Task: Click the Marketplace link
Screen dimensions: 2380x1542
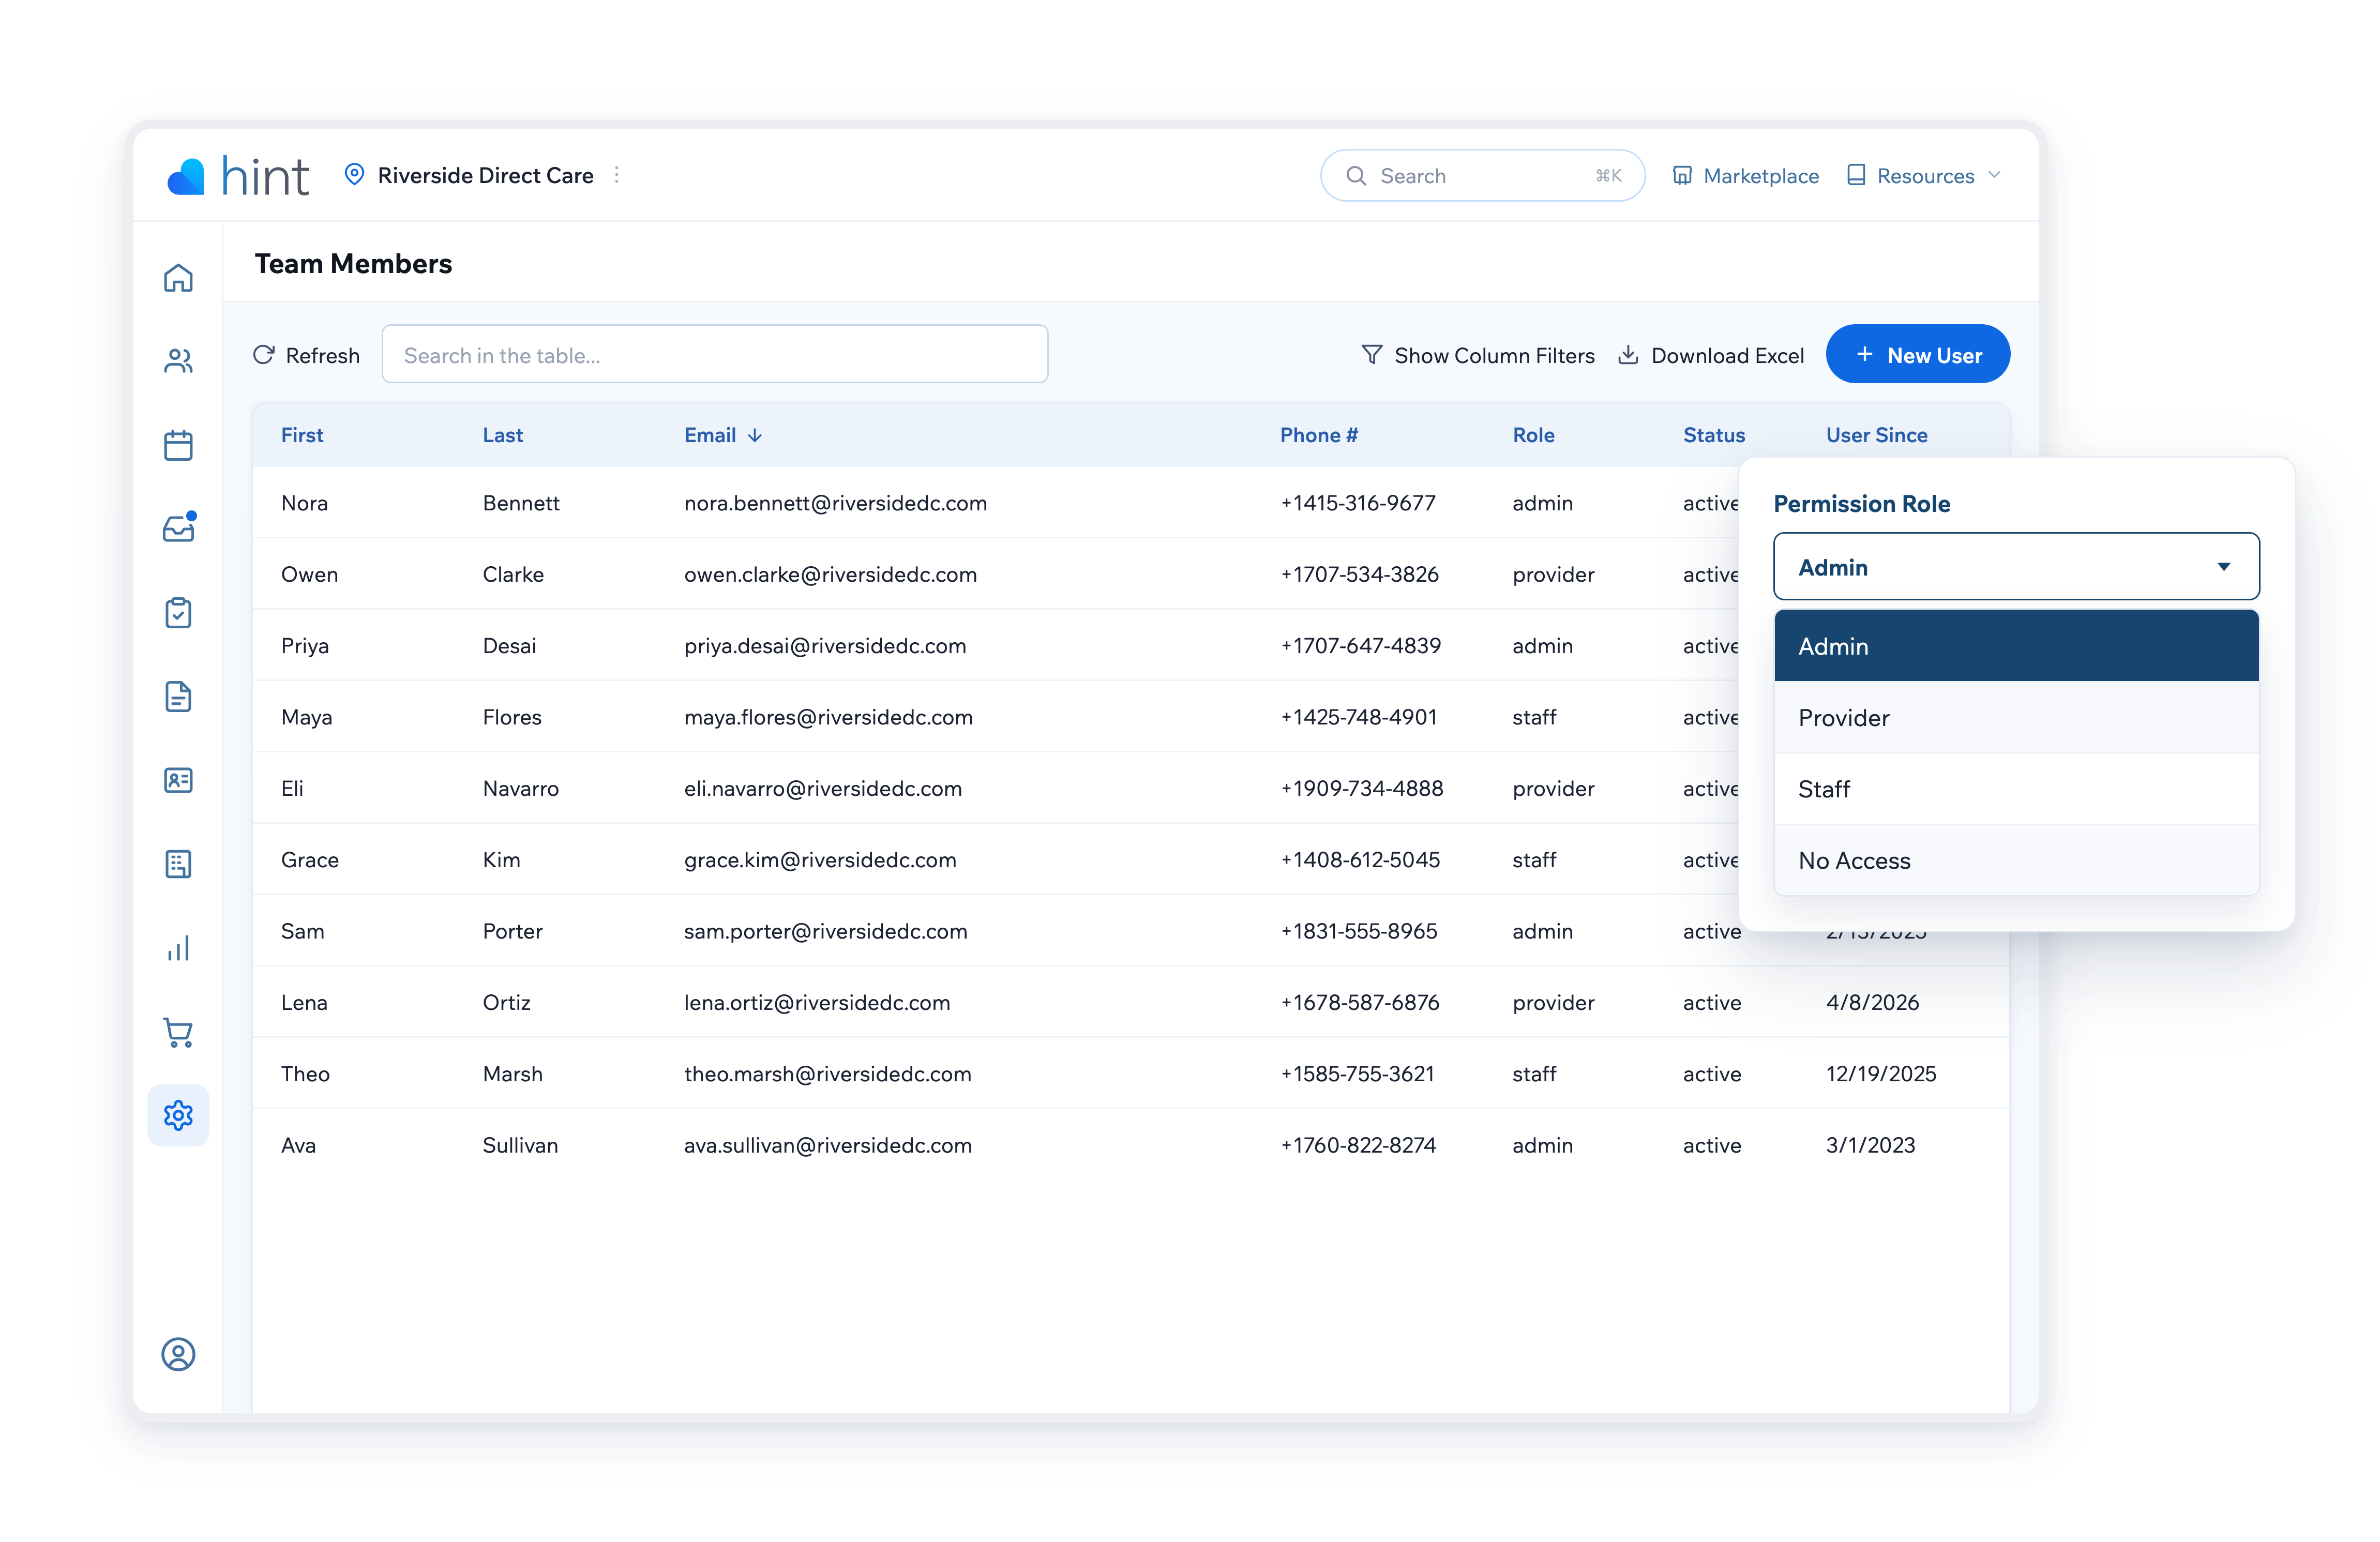Action: 1760,176
